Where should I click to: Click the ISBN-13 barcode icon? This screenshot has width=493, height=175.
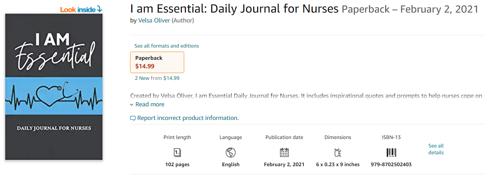click(x=391, y=153)
